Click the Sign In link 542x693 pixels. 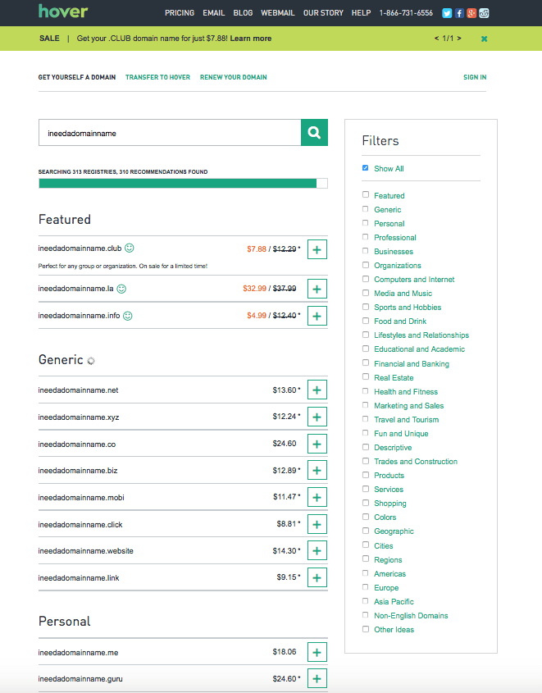(x=475, y=77)
